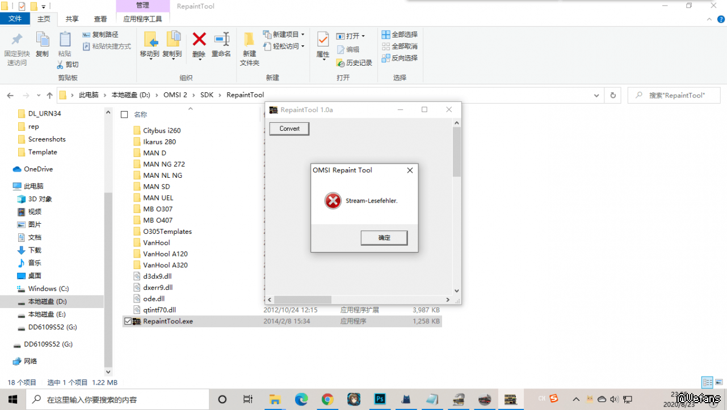The width and height of the screenshot is (727, 410).
Task: Open File Explorer taskbar icon
Action: [x=275, y=399]
